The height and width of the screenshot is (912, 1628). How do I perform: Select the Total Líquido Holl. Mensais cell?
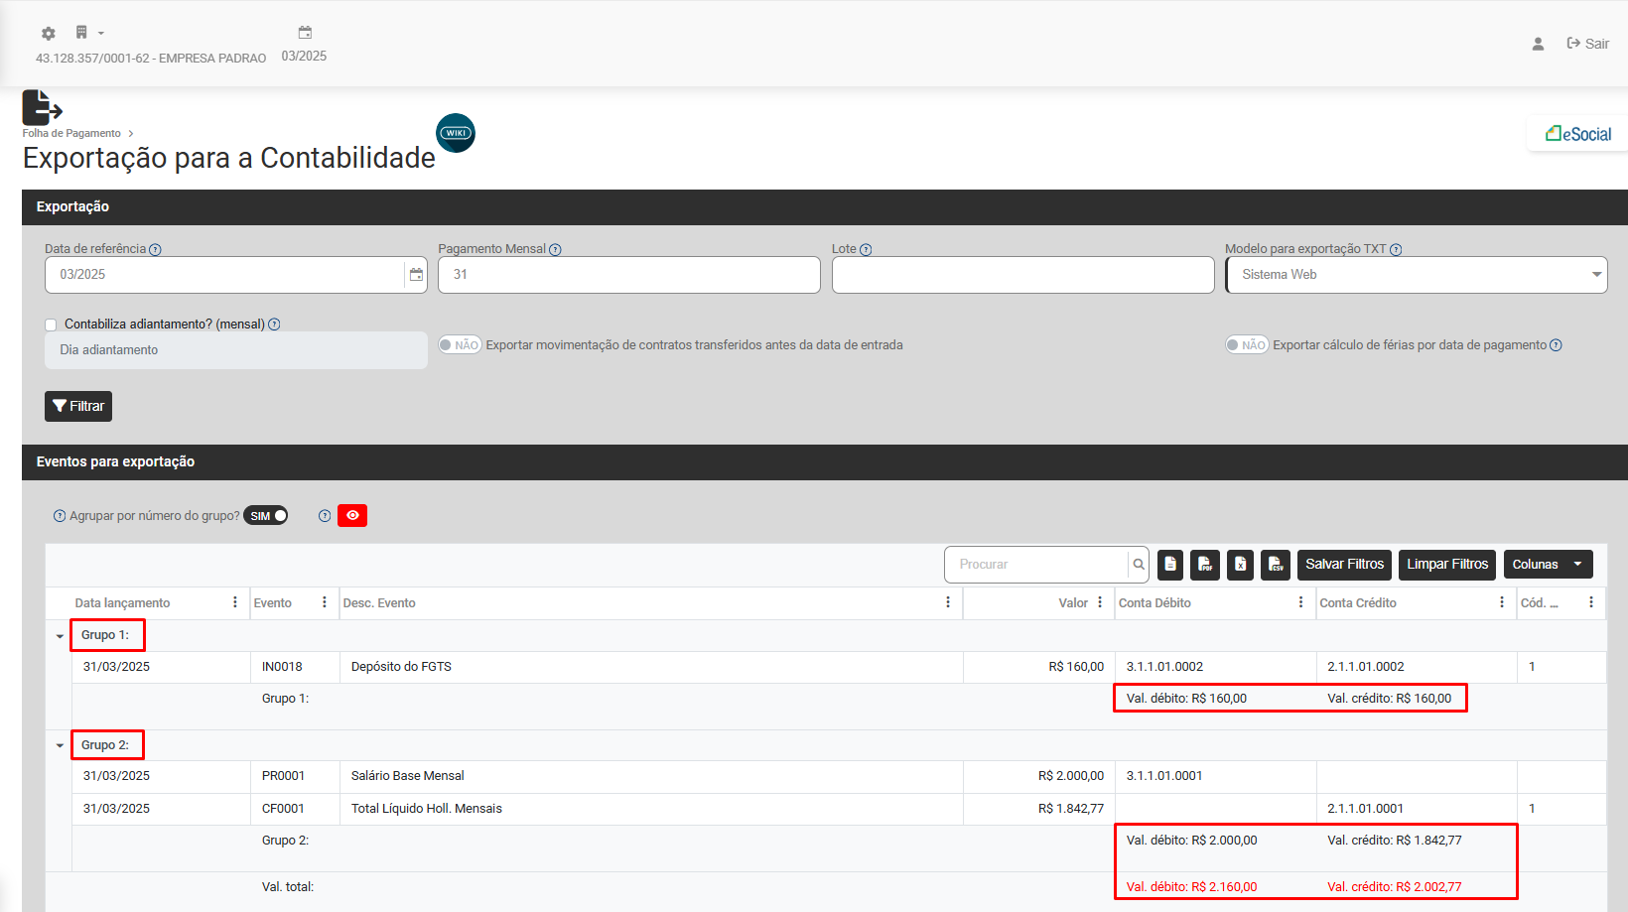(x=651, y=809)
